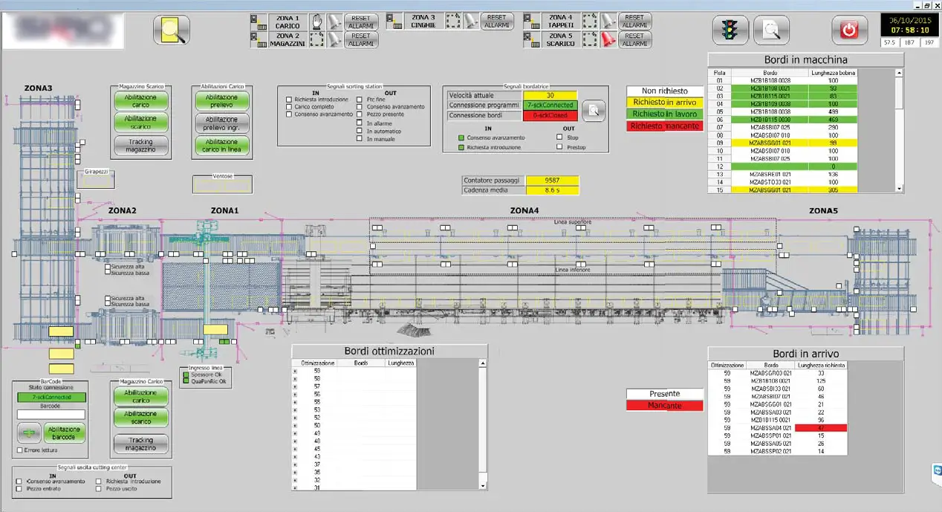The image size is (942, 512).
Task: Click the Abilitazione barcode button
Action: click(x=64, y=432)
